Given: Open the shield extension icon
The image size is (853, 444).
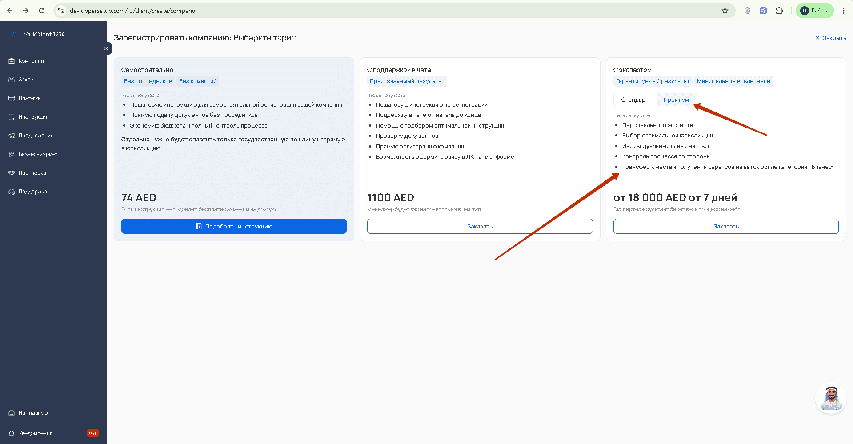Looking at the screenshot, I should (747, 11).
